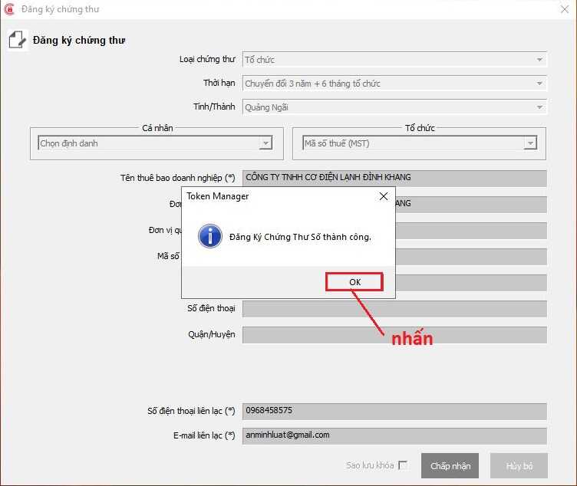The height and width of the screenshot is (486, 577).
Task: Click the 'Loại chứng thư' label
Action: [x=207, y=59]
